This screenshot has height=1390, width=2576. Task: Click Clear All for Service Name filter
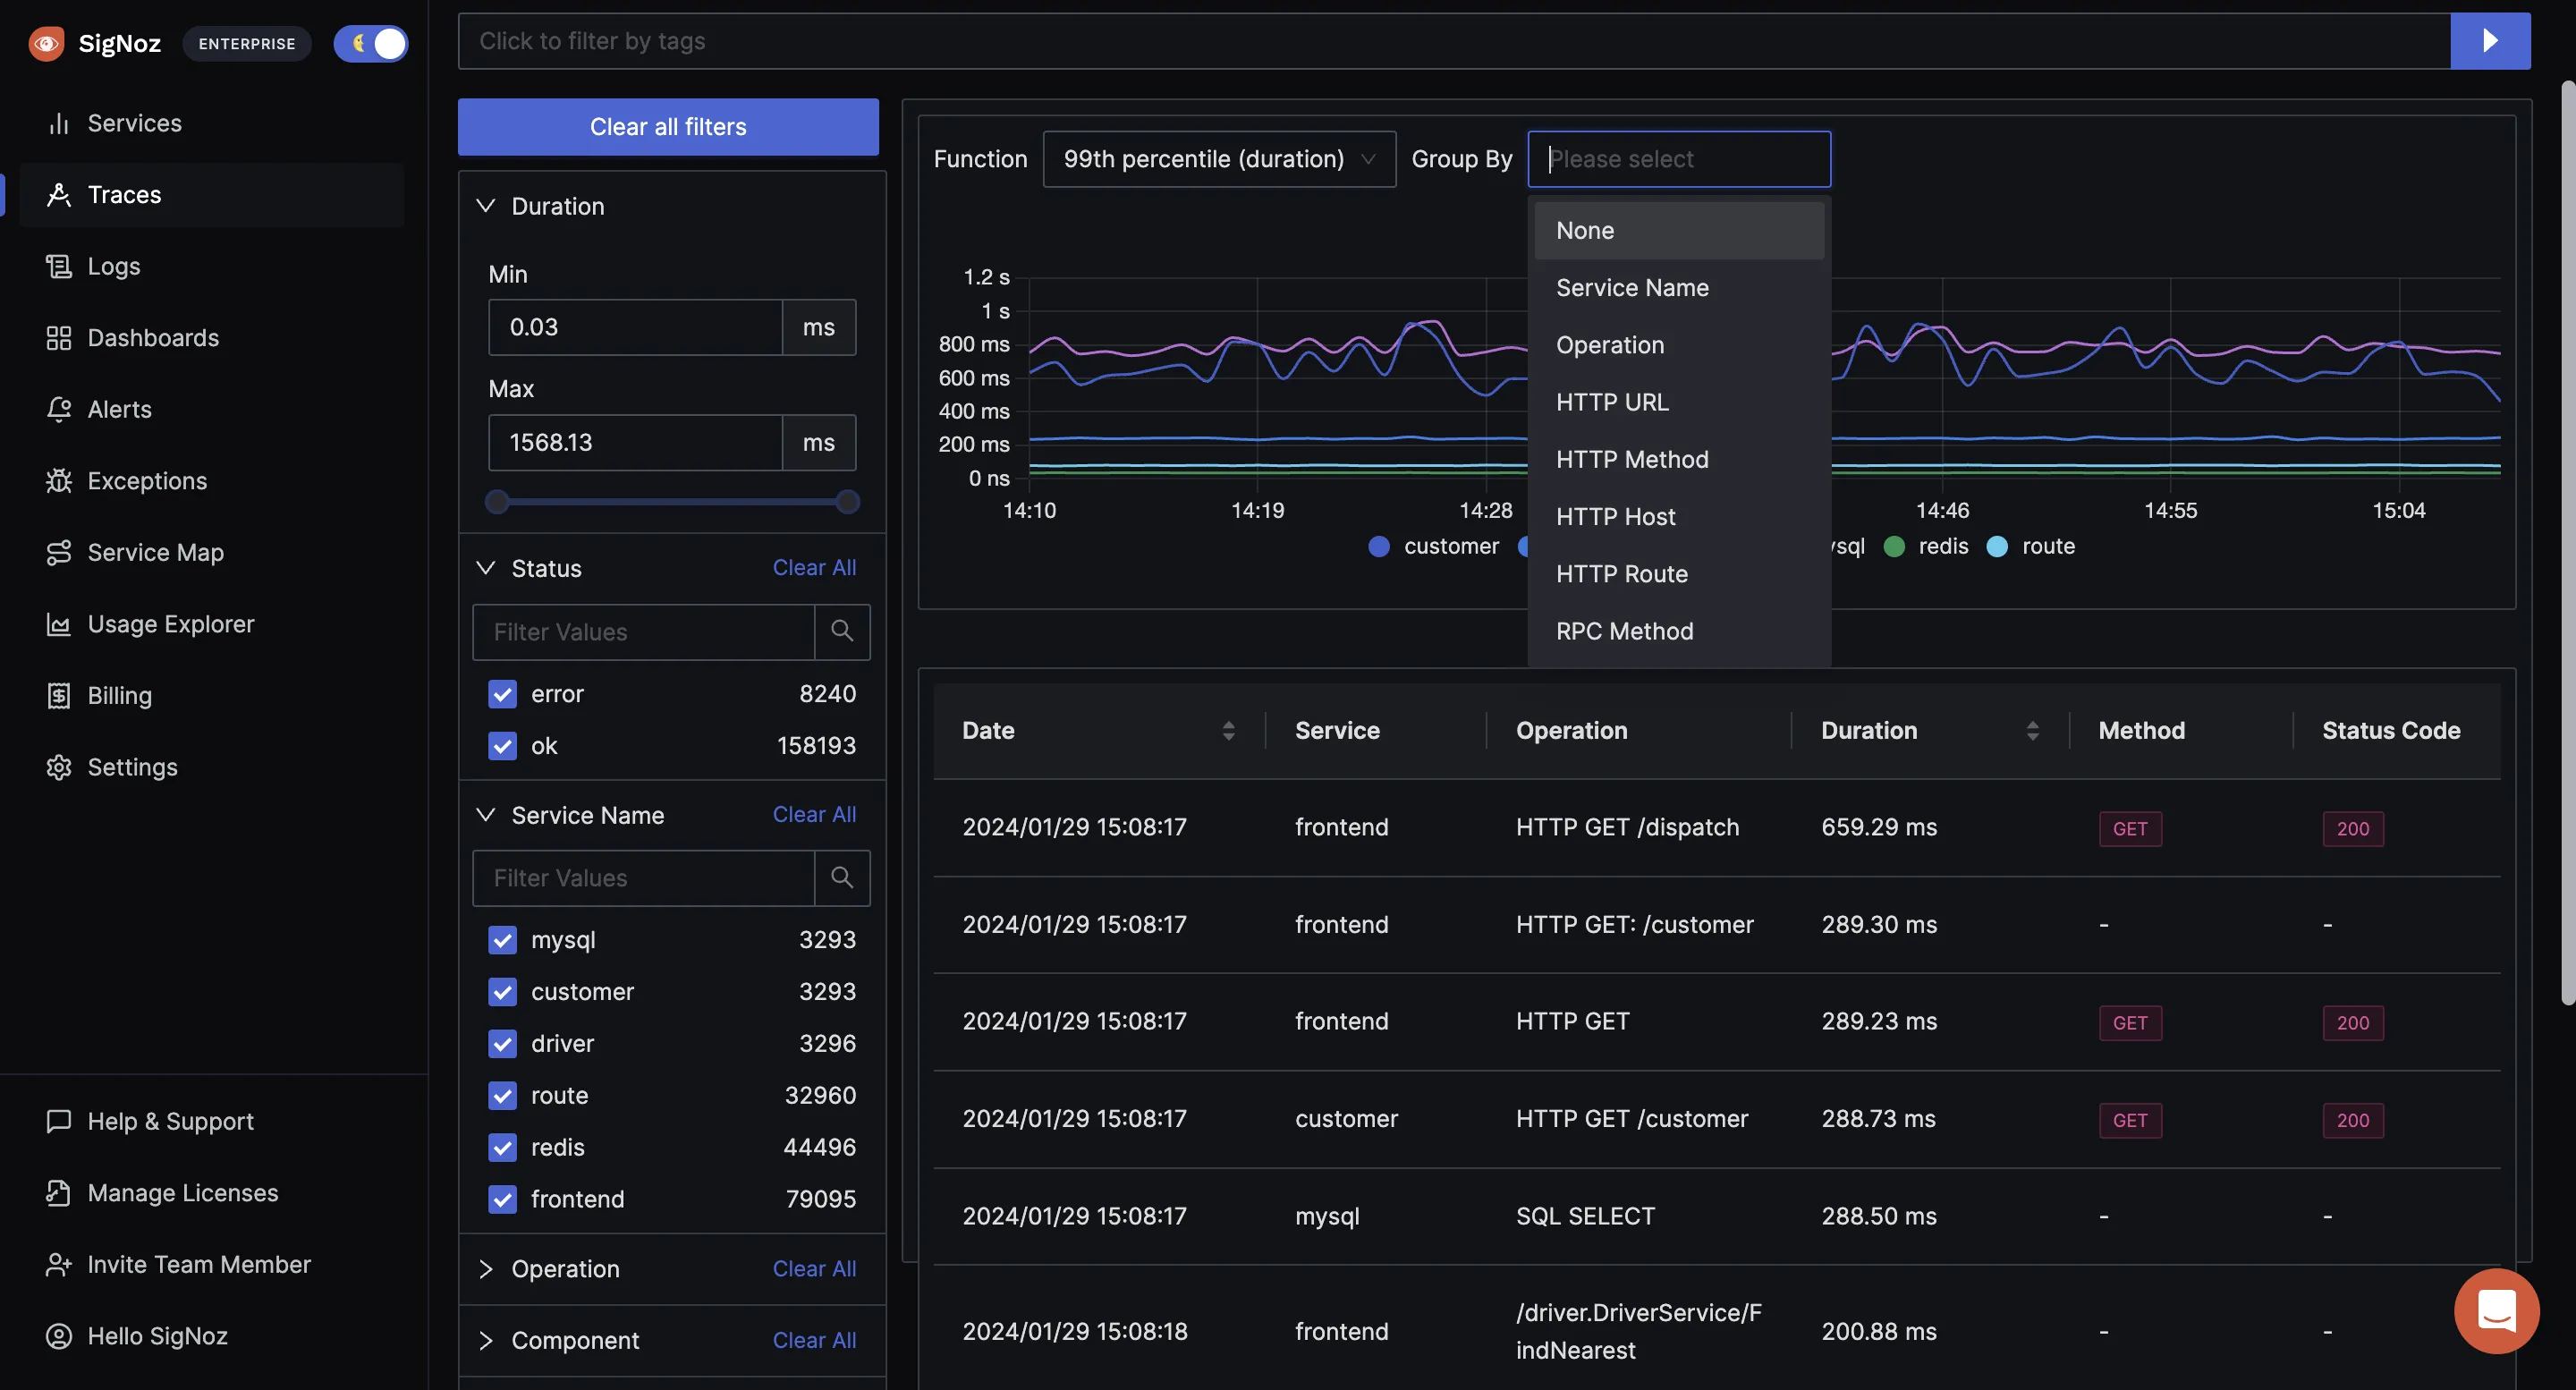pos(814,815)
